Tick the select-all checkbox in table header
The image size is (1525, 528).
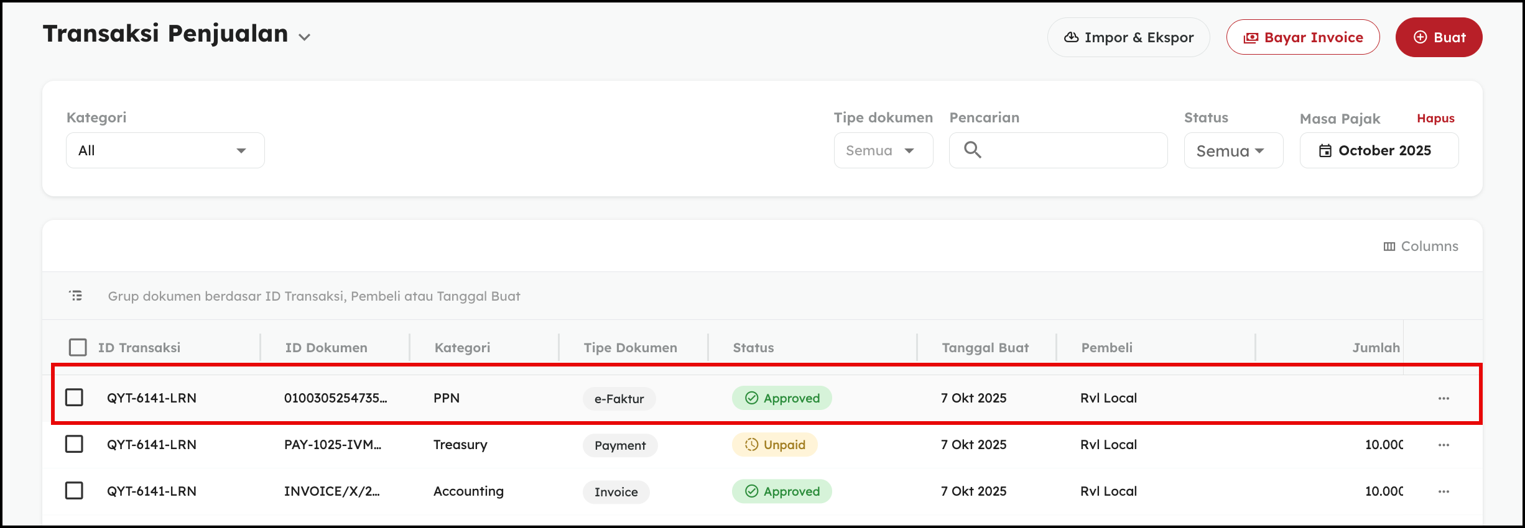pyautogui.click(x=78, y=347)
